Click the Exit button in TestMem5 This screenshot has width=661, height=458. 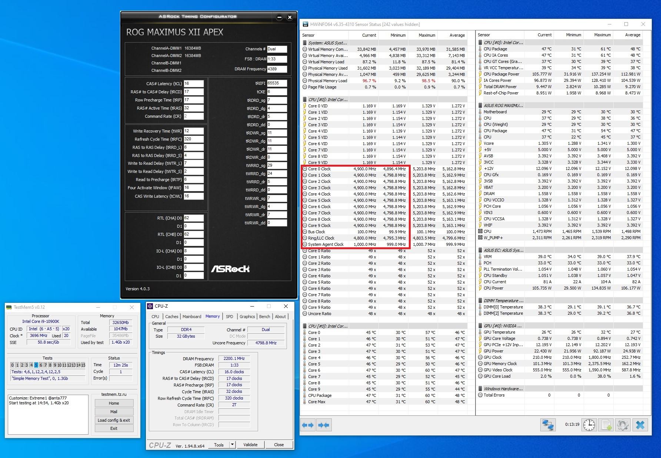(x=114, y=428)
